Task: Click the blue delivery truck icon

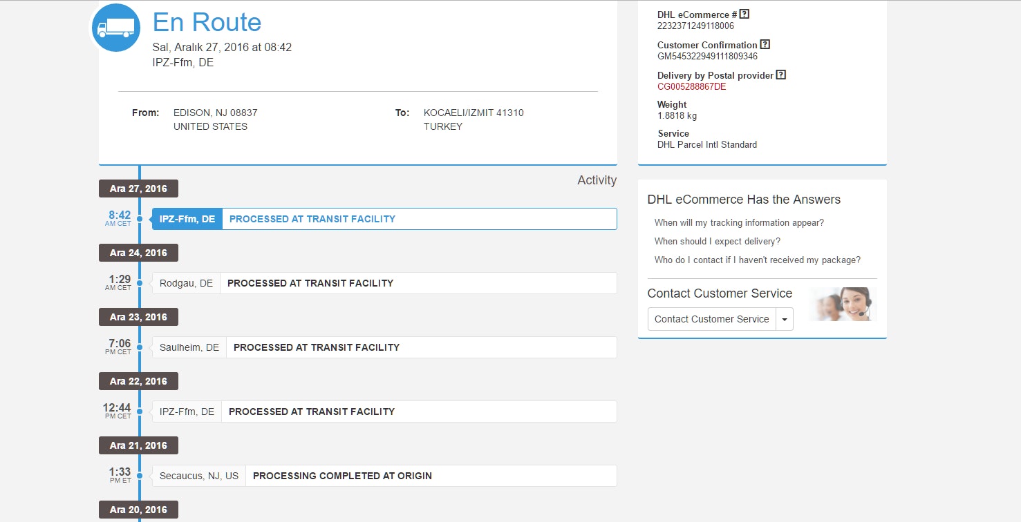Action: [116, 28]
